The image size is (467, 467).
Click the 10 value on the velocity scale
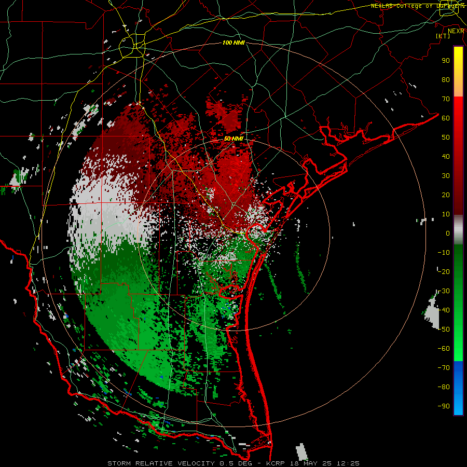coord(446,214)
